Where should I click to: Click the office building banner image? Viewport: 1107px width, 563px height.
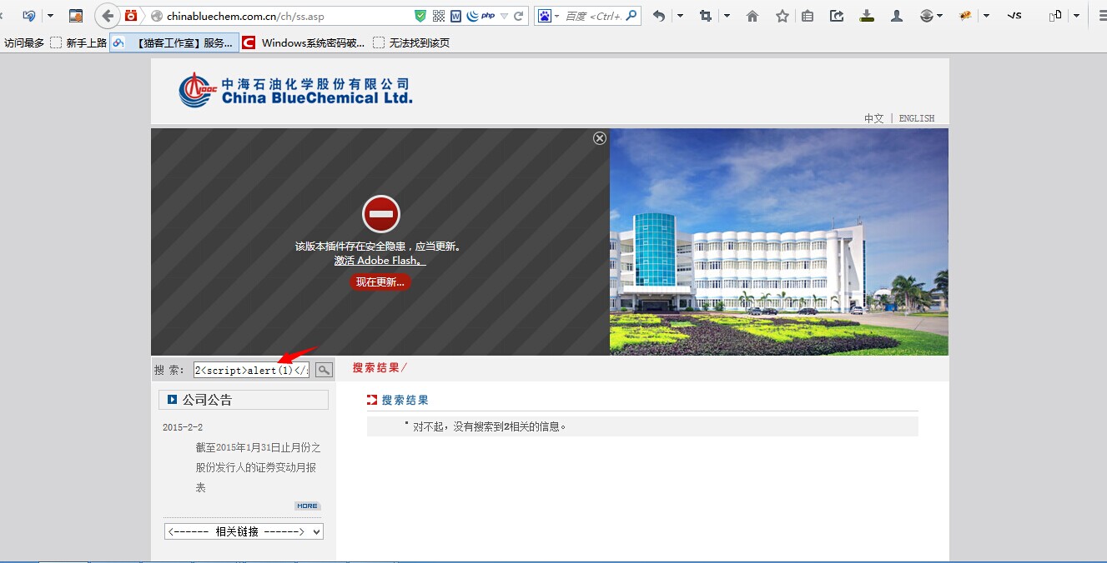point(779,242)
